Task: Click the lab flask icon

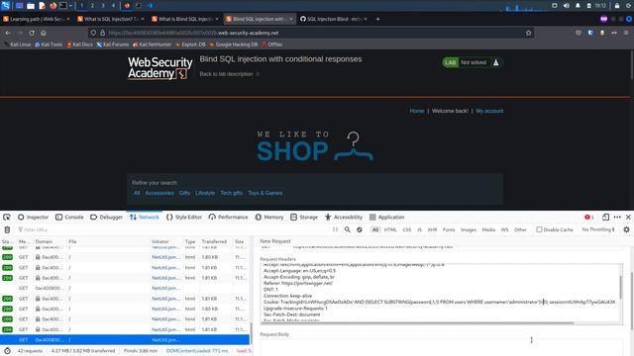Action: point(495,62)
